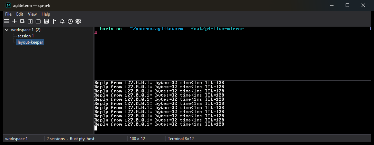This screenshot has width=374, height=145.
Task: Click the pink # prompt symbol
Action: click(x=95, y=33)
